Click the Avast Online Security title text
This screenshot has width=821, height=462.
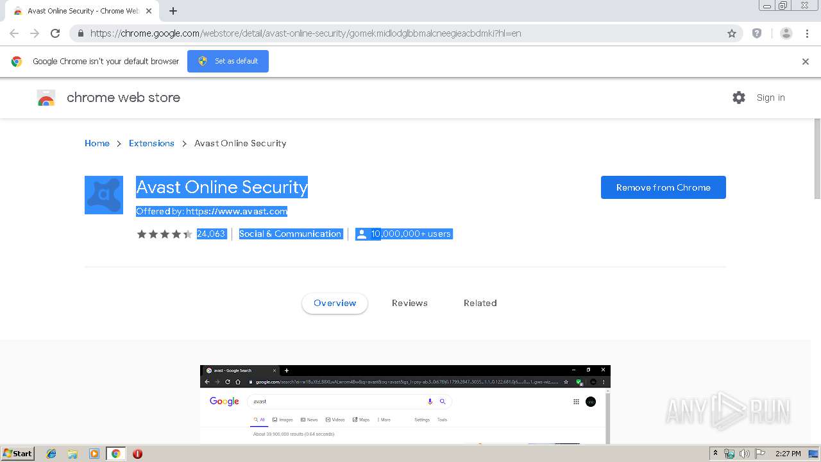[x=222, y=187]
